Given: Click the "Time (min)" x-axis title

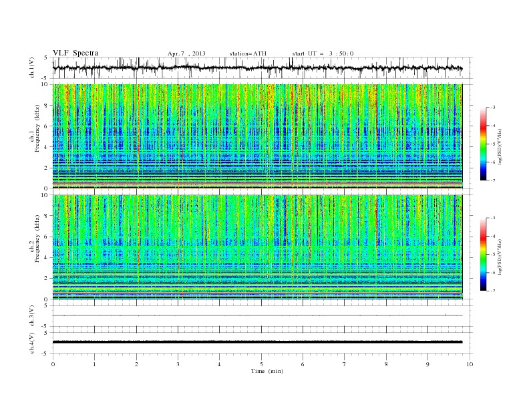Looking at the screenshot, I should click(267, 371).
